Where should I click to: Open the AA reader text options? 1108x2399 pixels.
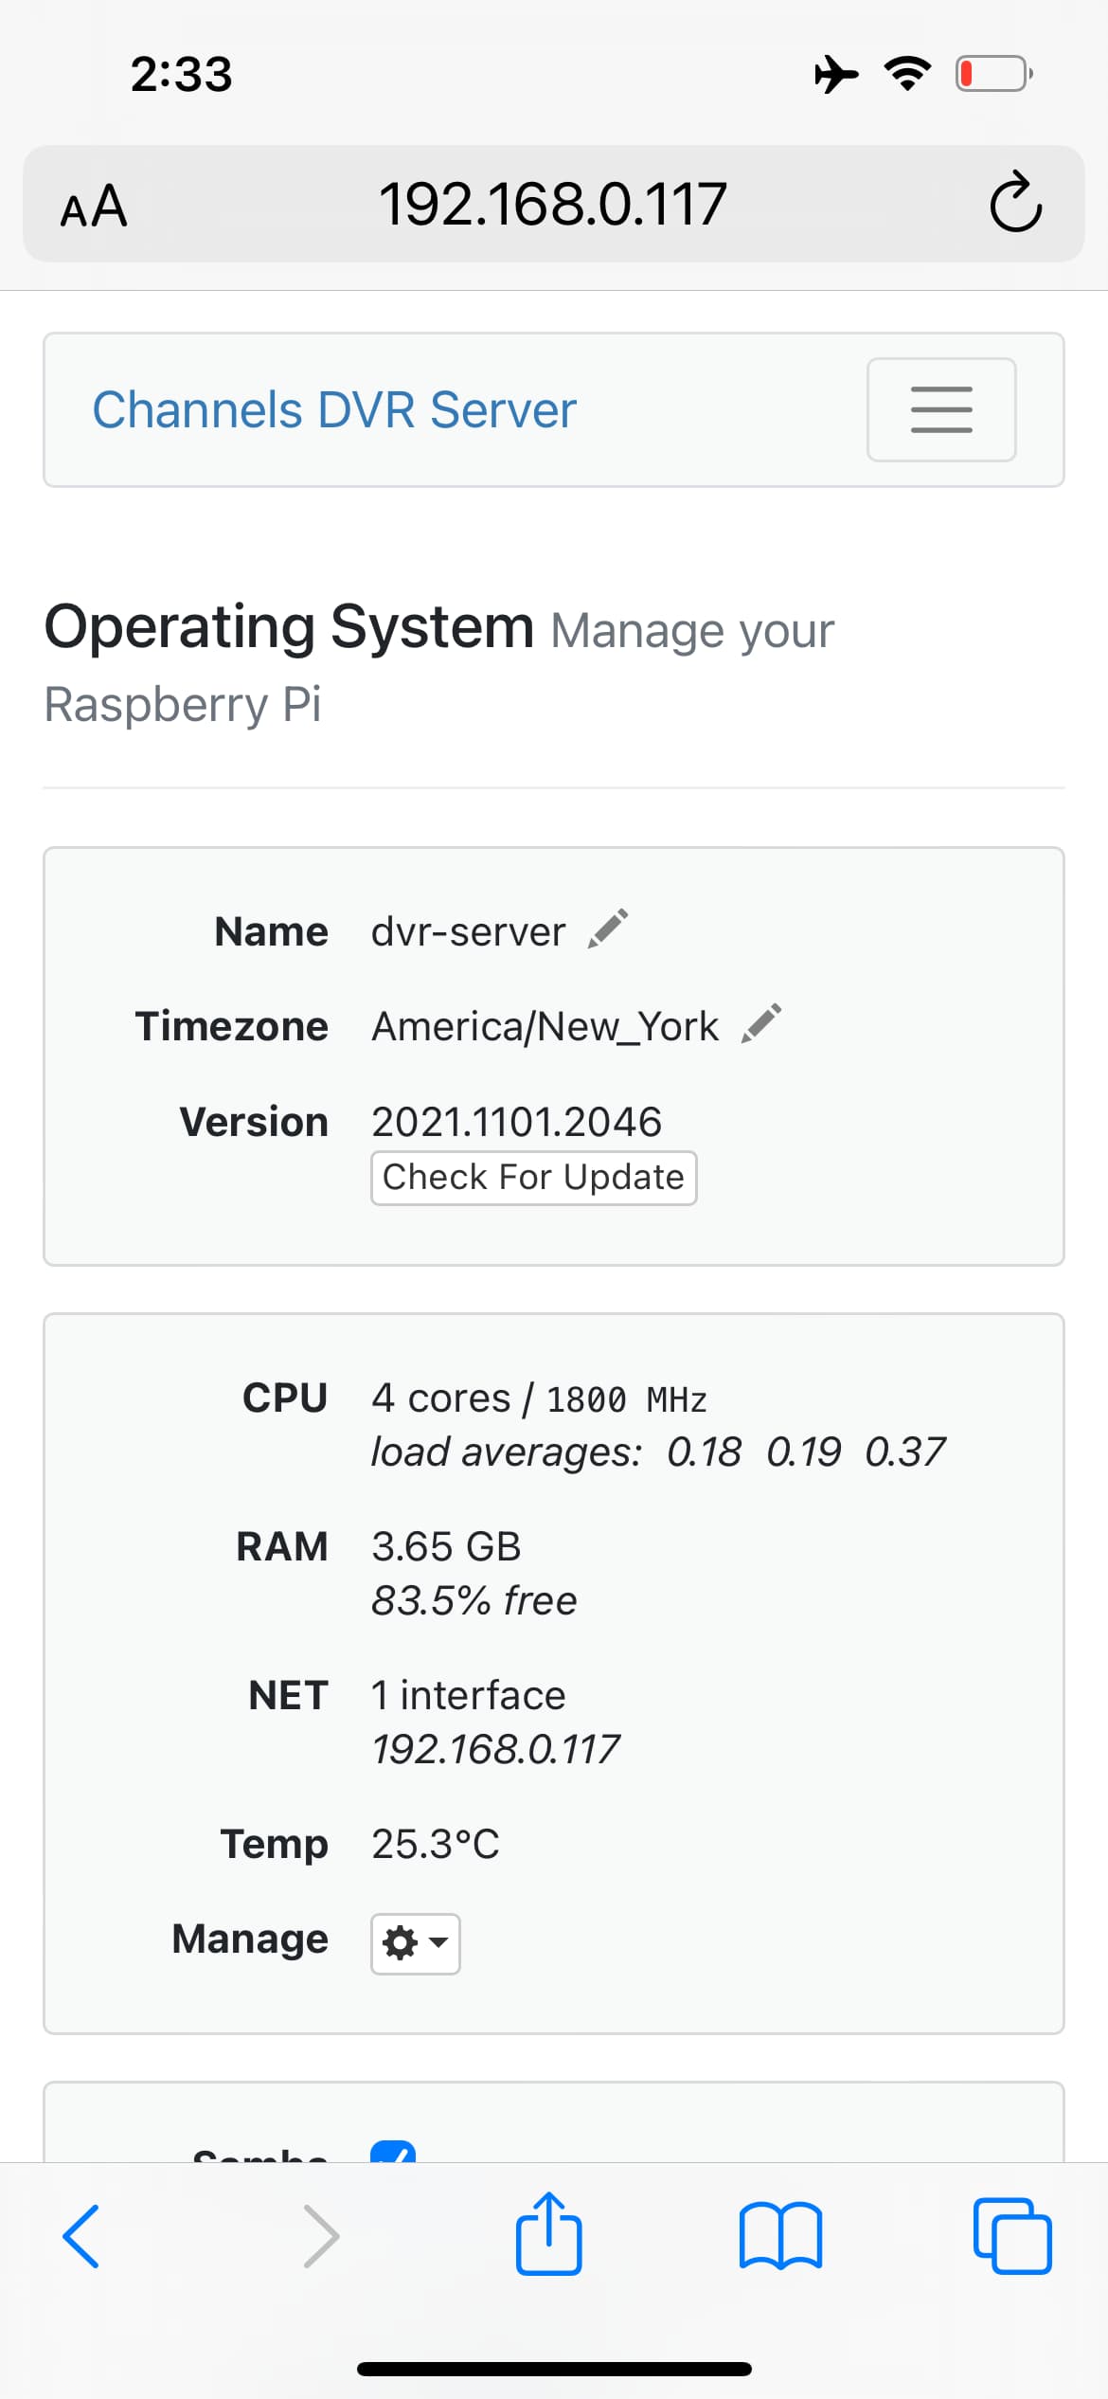coord(93,206)
